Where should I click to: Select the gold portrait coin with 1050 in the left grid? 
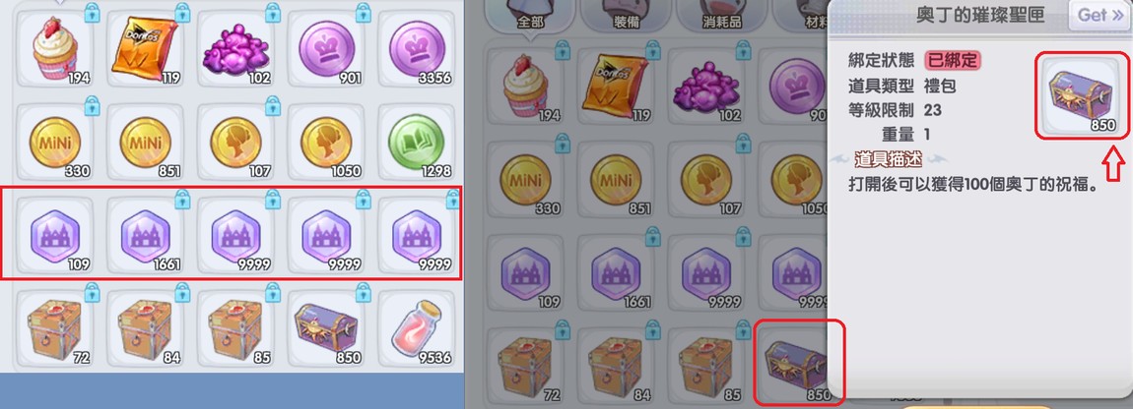click(x=327, y=143)
